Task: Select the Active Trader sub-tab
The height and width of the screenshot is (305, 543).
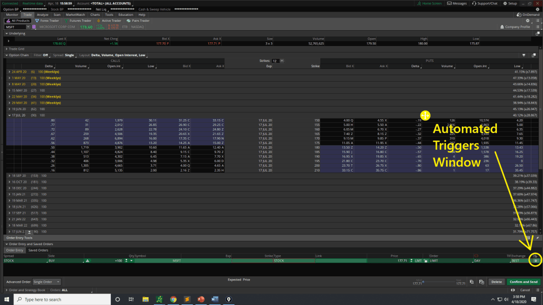Action: pos(109,21)
